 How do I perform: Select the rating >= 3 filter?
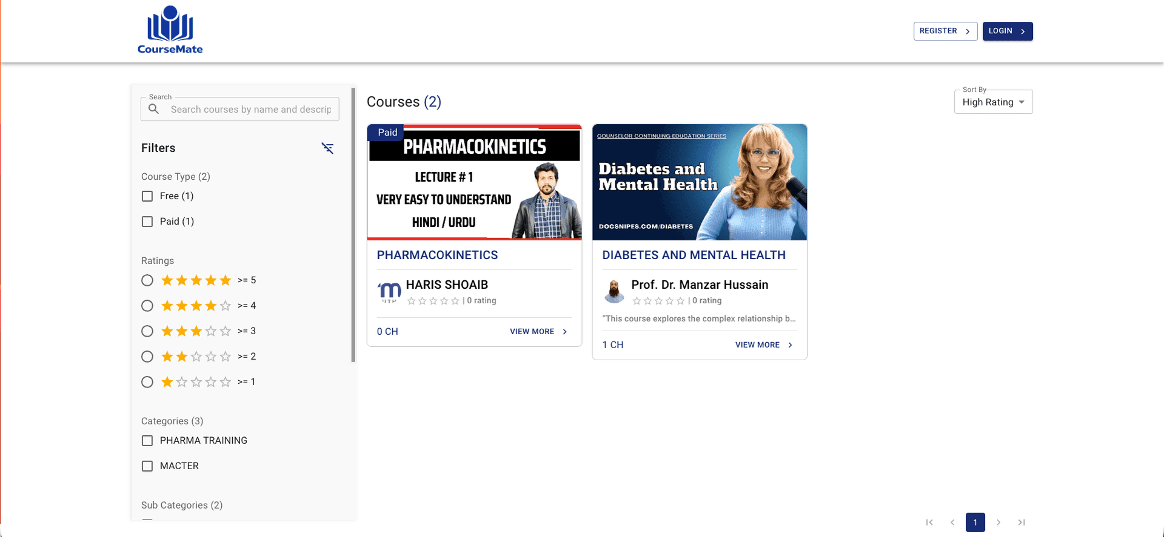tap(147, 331)
